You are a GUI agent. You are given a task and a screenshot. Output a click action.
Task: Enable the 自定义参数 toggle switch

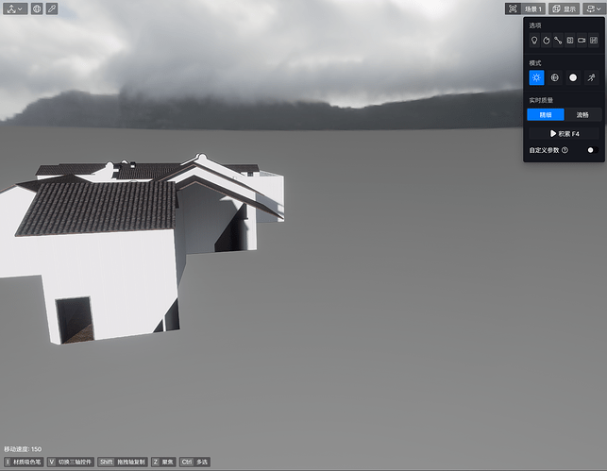click(592, 150)
